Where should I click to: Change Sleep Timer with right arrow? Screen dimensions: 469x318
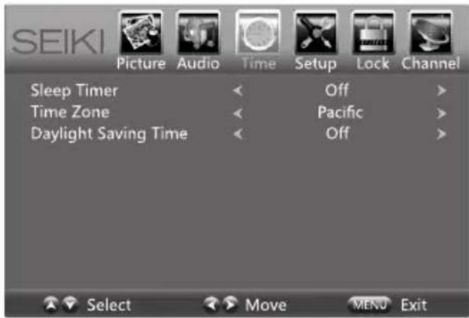point(442,91)
